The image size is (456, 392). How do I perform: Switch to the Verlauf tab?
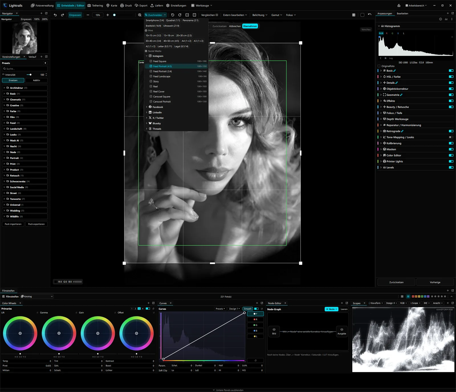pyautogui.click(x=32, y=57)
